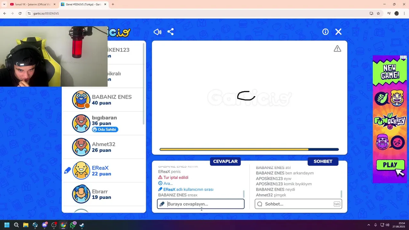Leave the room with the X icon
The height and width of the screenshot is (230, 409).
(338, 32)
